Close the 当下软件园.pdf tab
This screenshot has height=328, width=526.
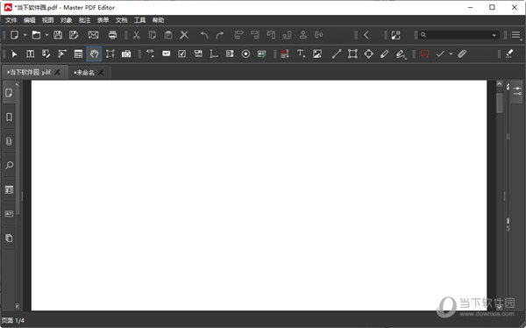(x=57, y=72)
